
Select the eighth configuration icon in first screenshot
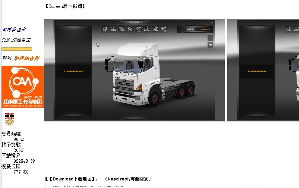click(164, 29)
